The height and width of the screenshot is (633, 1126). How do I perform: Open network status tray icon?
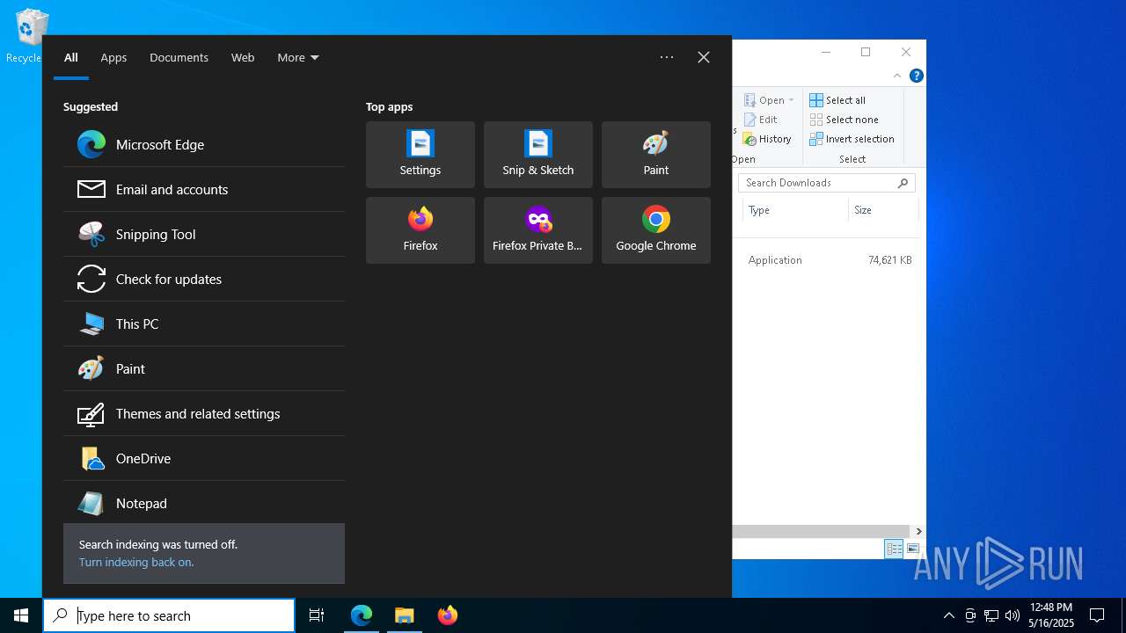click(x=991, y=615)
